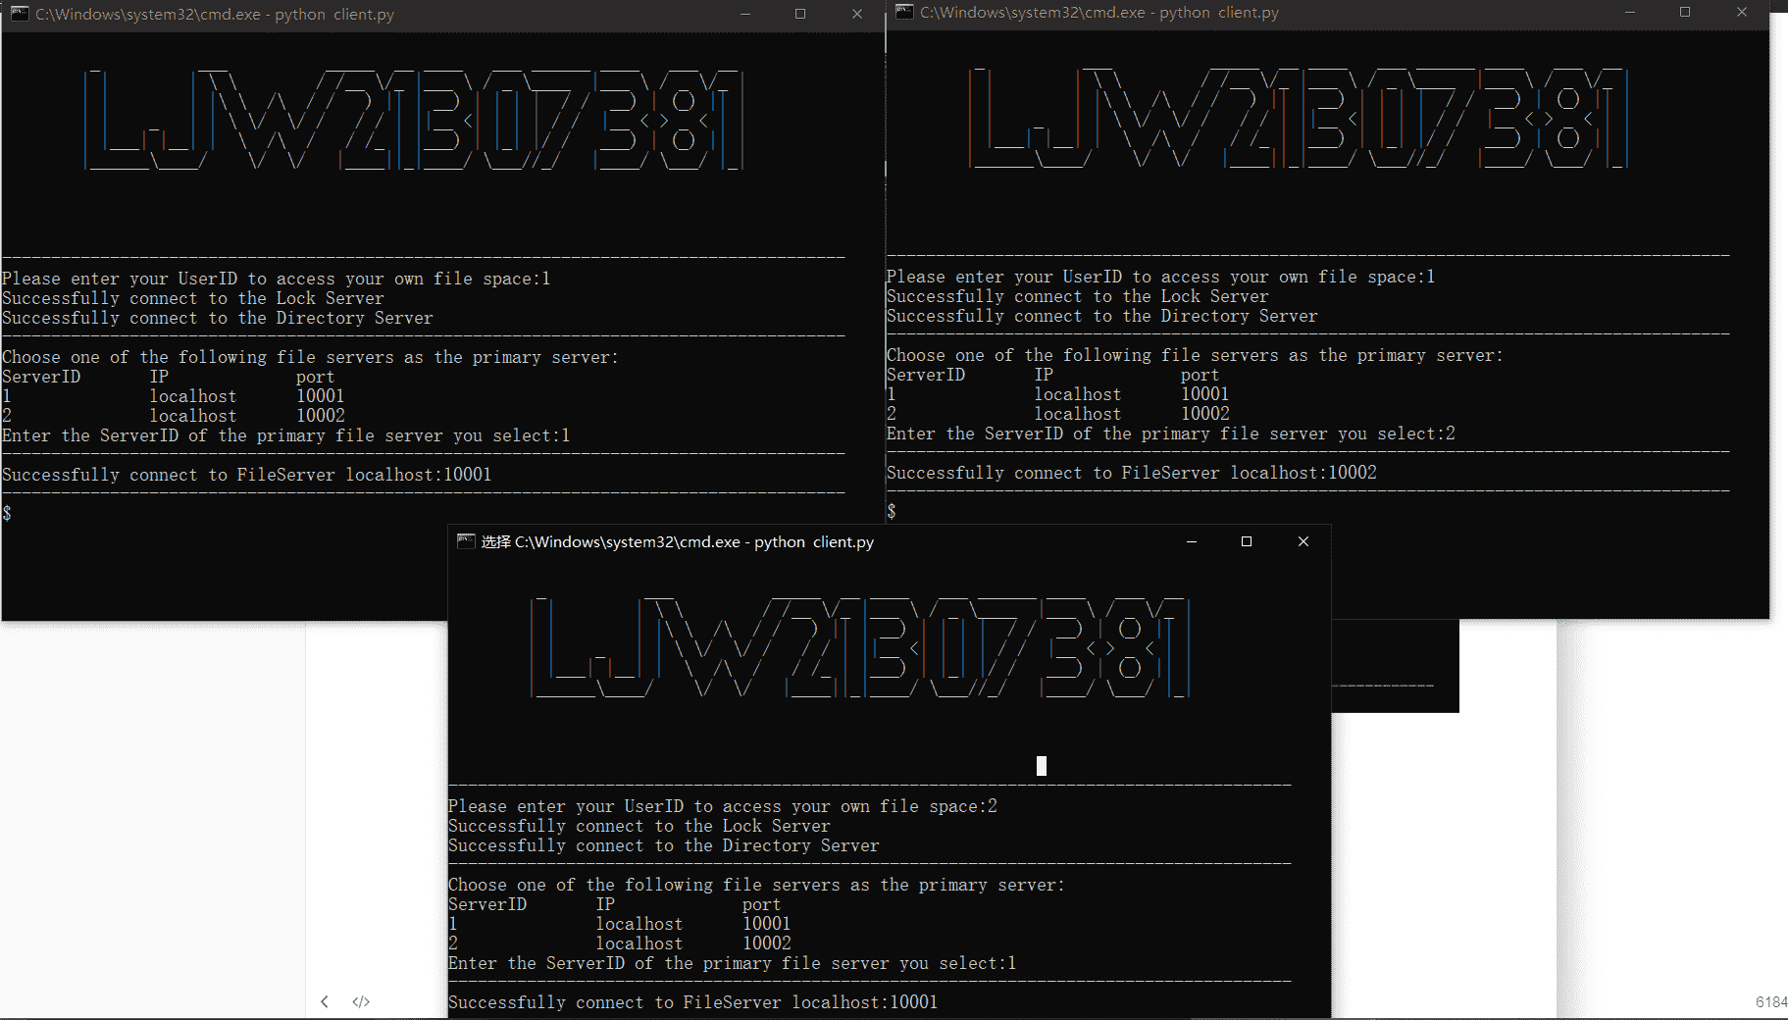Click the bottom window's title text
Screen dimensions: 1788x1020
(678, 541)
